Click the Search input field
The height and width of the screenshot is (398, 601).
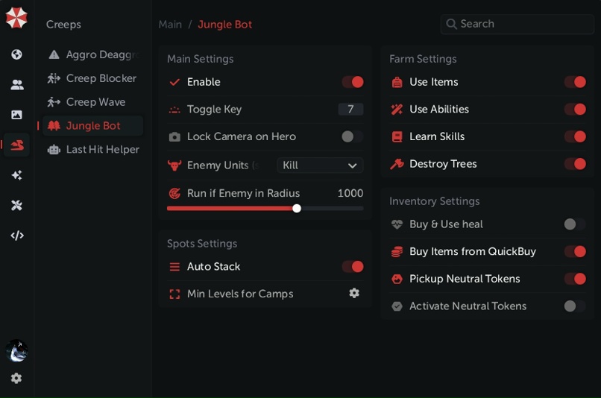coord(522,24)
